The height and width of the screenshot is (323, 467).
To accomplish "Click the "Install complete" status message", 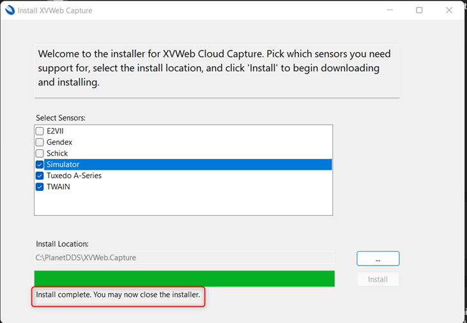I will click(x=118, y=295).
